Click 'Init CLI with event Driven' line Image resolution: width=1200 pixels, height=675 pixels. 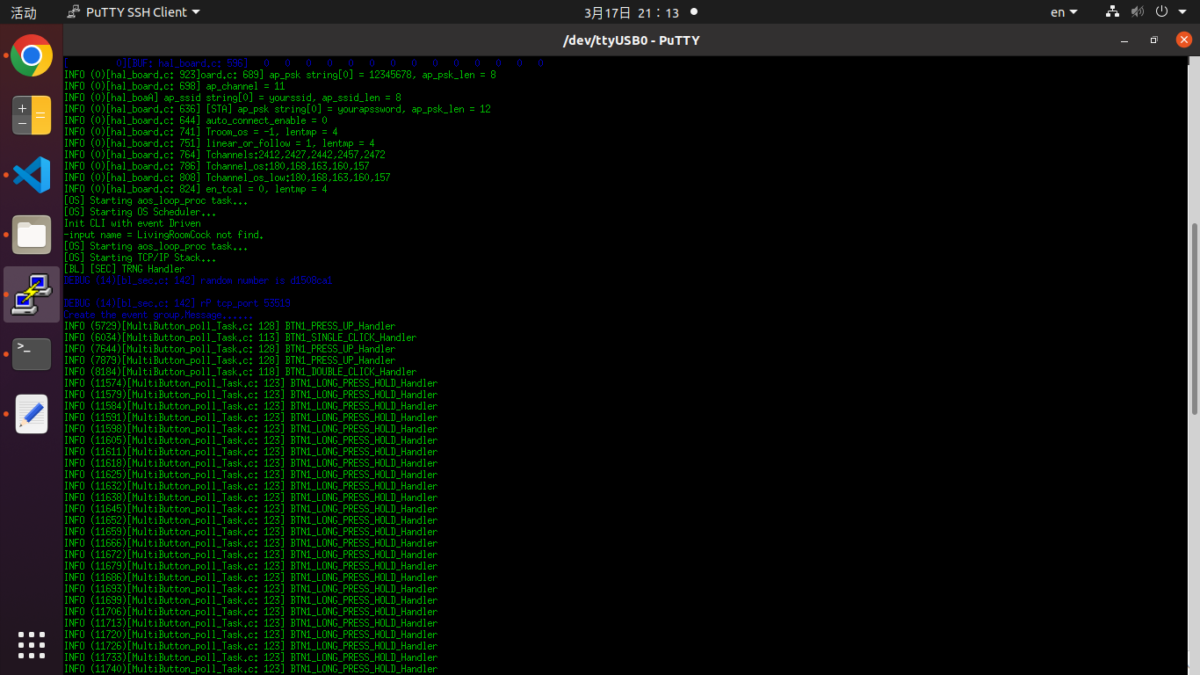[x=132, y=223]
